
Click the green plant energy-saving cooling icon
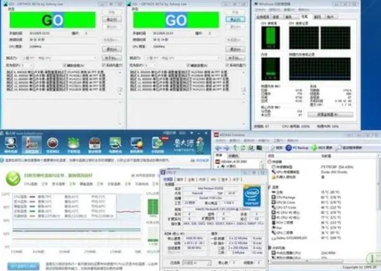click(73, 145)
